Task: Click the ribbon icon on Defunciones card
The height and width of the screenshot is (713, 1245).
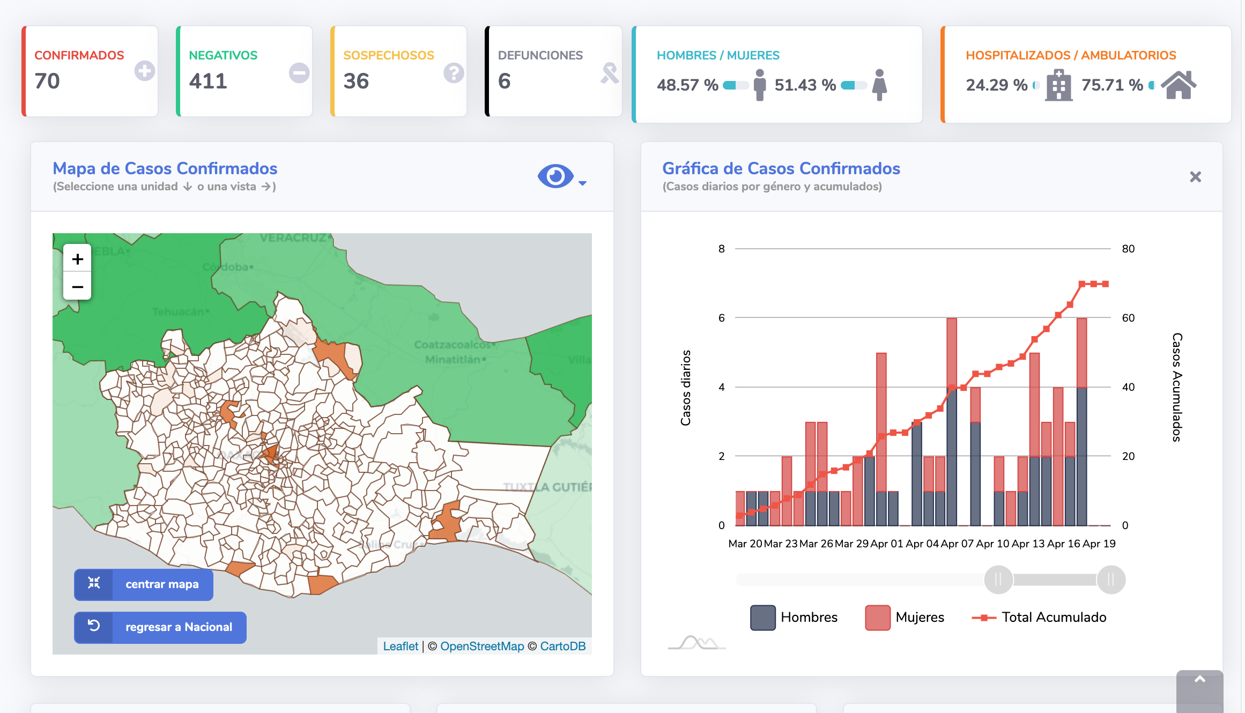Action: (x=610, y=73)
